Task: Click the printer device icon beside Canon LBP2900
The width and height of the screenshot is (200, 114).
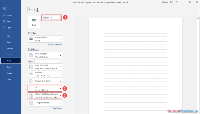Action: click(31, 39)
